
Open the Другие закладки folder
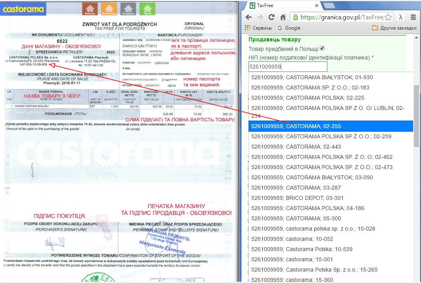(x=394, y=28)
